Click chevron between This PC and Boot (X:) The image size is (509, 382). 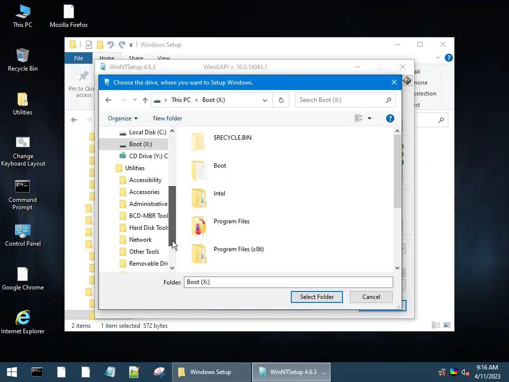[x=196, y=100]
